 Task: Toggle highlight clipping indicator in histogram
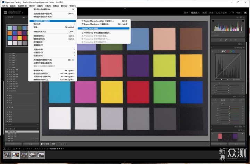coord(243,21)
